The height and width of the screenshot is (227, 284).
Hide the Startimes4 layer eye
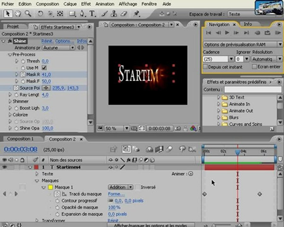[4, 167]
